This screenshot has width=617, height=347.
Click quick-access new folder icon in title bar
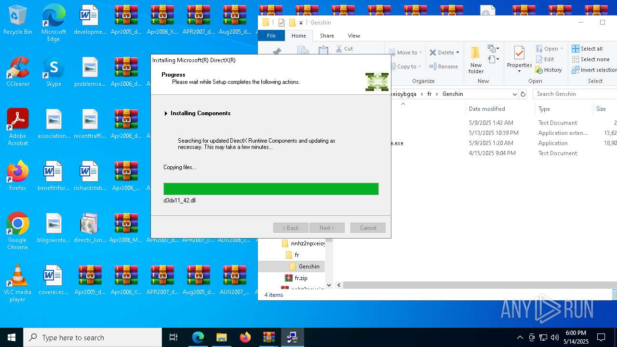click(292, 23)
